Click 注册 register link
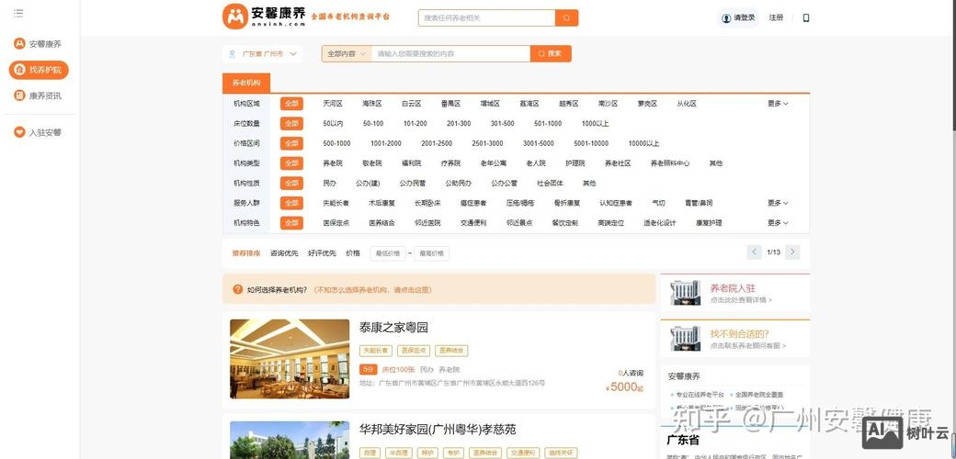 point(776,17)
